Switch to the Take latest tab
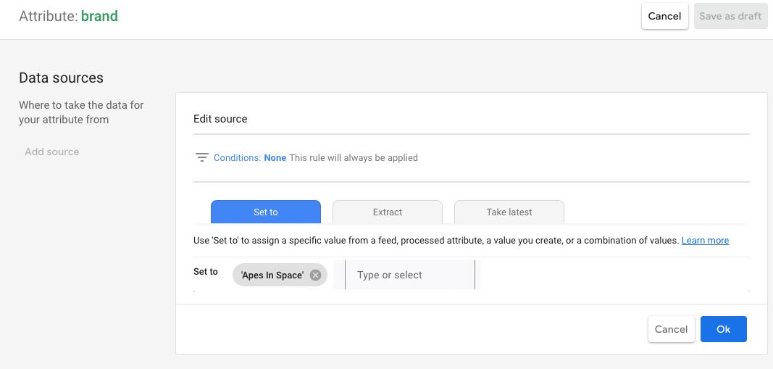773x369 pixels. click(x=509, y=212)
